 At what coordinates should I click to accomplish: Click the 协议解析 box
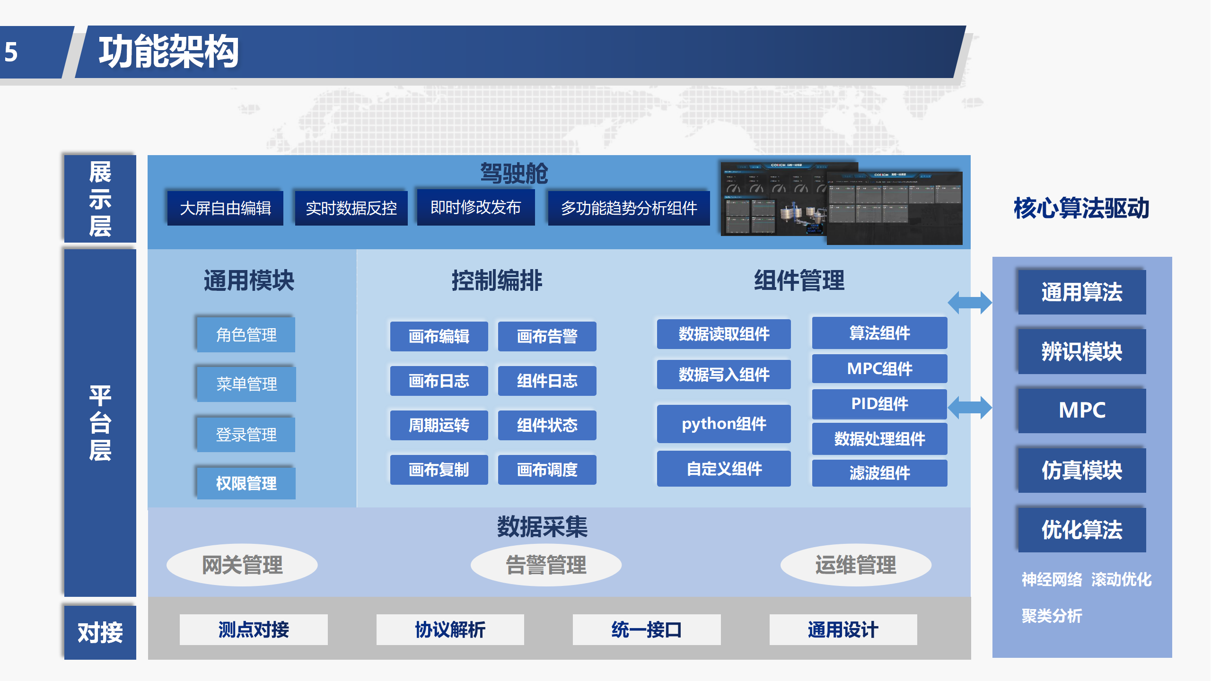[450, 629]
